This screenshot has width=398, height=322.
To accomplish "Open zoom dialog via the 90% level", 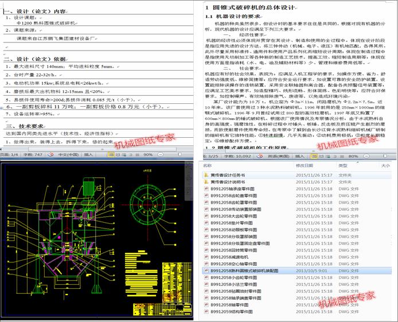I will pos(148,154).
